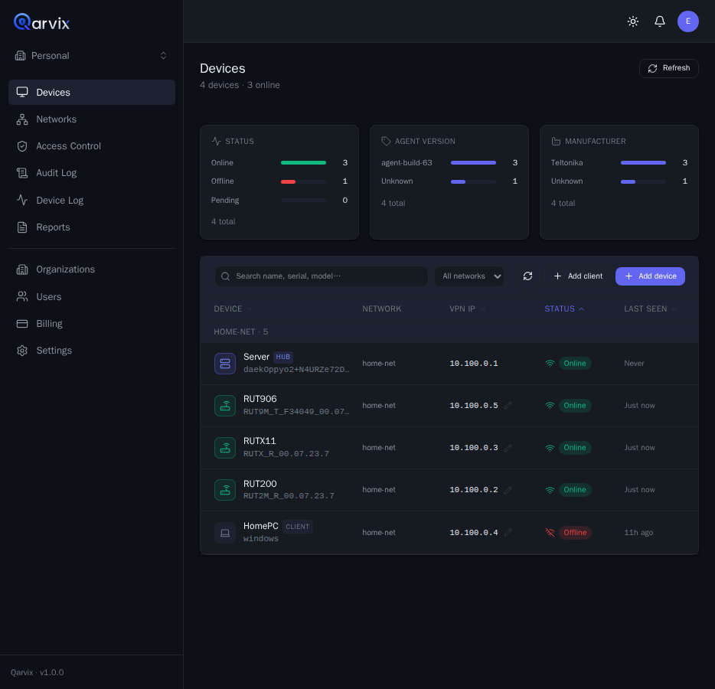Open the user avatar menu labeled E
This screenshot has height=689, width=715.
point(687,21)
